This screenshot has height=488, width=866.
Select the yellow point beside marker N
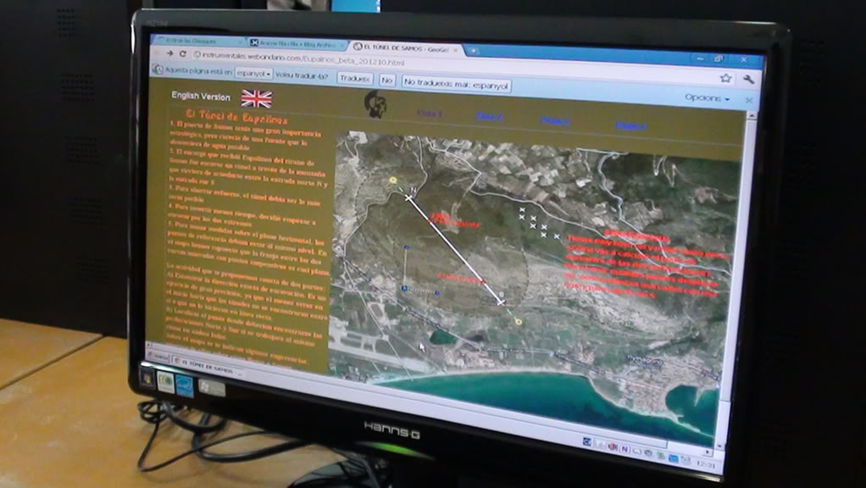coord(393,180)
